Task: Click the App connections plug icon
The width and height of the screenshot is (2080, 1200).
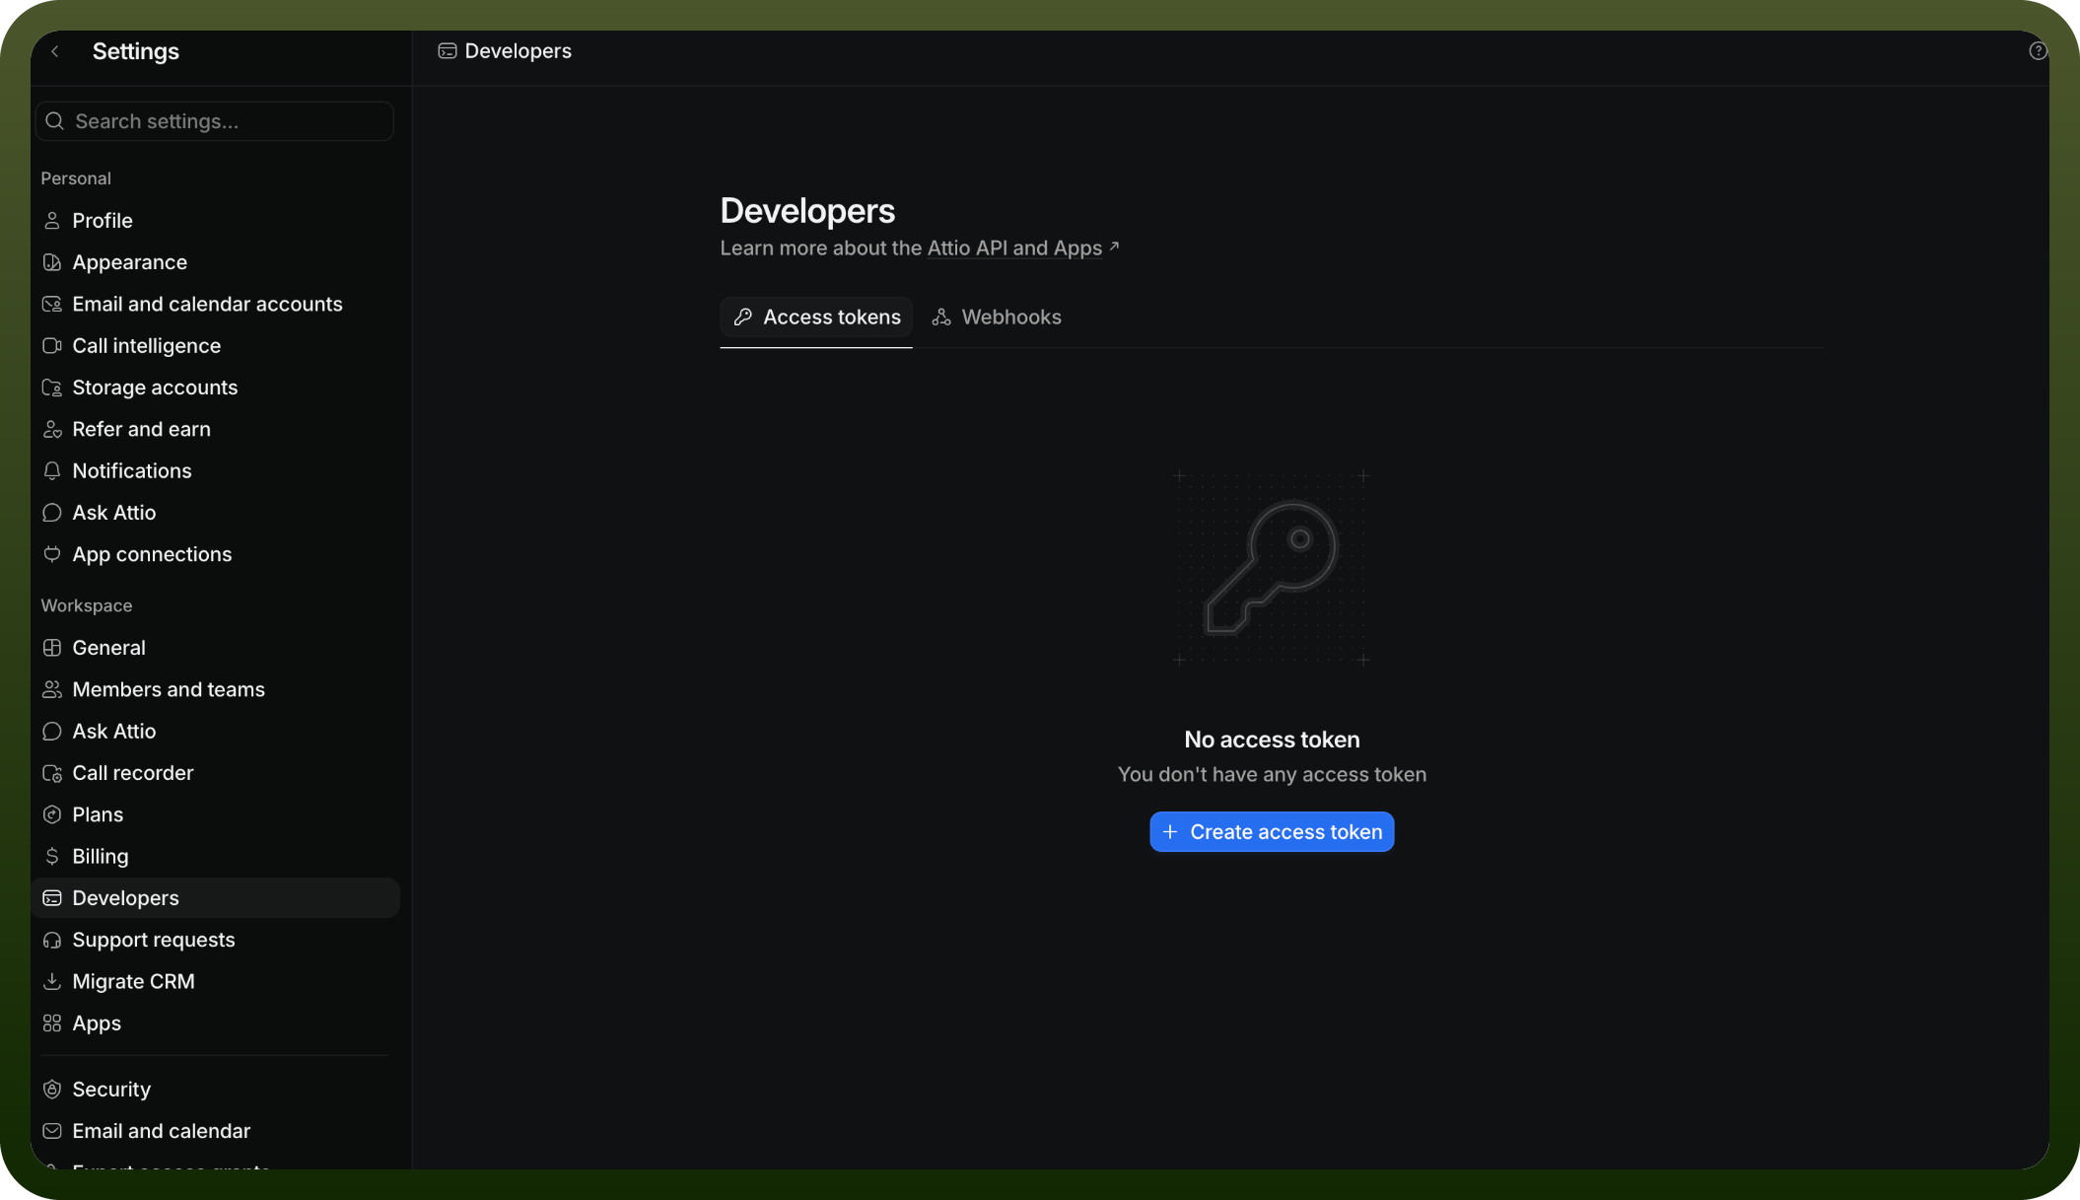Action: click(52, 554)
